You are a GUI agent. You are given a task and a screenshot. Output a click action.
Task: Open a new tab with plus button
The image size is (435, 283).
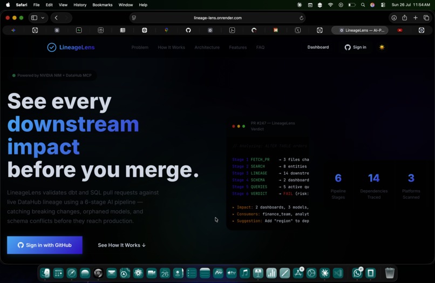pyautogui.click(x=416, y=18)
